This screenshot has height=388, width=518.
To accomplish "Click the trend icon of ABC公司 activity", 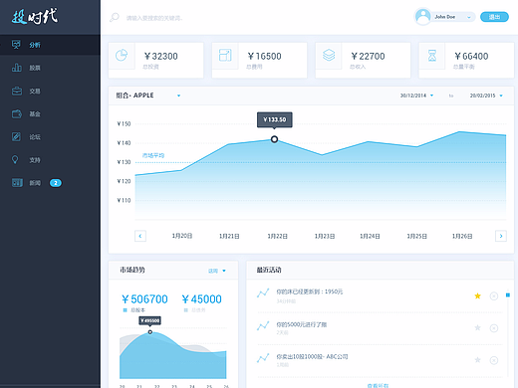I will pos(263,357).
